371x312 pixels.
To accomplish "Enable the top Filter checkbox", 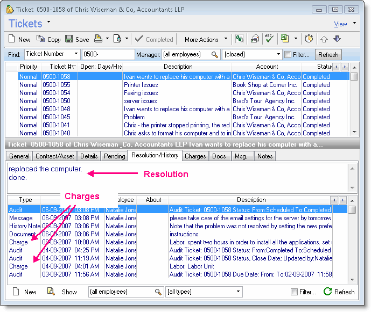I will (288, 55).
